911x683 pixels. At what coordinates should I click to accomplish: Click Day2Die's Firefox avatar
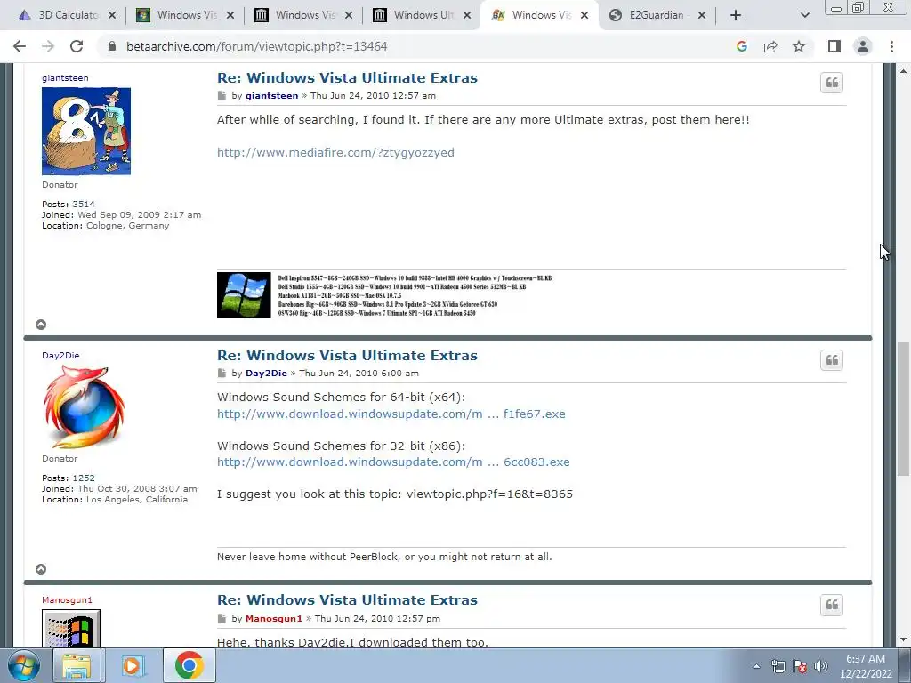[x=85, y=407]
